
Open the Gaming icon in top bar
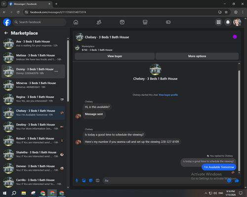click(x=168, y=22)
